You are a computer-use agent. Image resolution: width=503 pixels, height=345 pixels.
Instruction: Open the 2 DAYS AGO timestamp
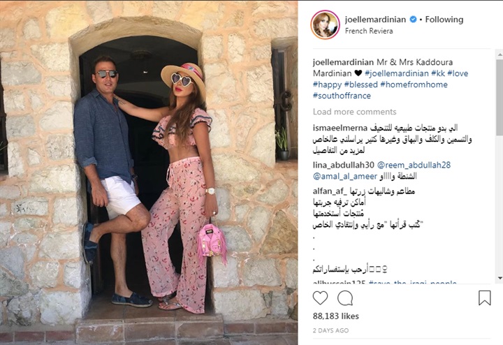[x=330, y=330]
